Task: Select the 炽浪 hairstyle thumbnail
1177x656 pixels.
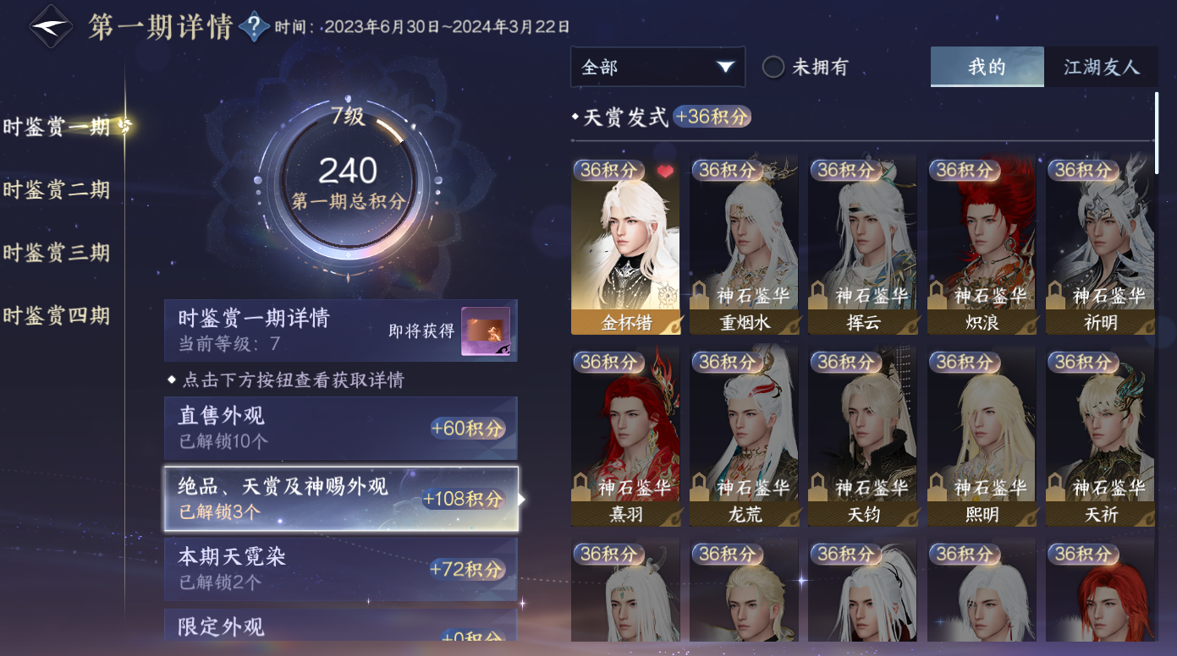Action: pos(982,245)
